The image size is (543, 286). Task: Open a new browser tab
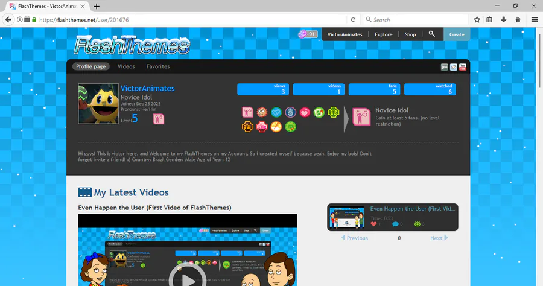point(97,6)
